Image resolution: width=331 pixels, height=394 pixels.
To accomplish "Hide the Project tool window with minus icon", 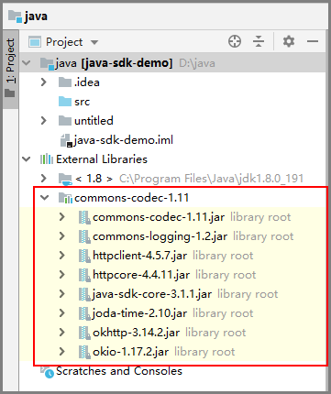I will (313, 41).
